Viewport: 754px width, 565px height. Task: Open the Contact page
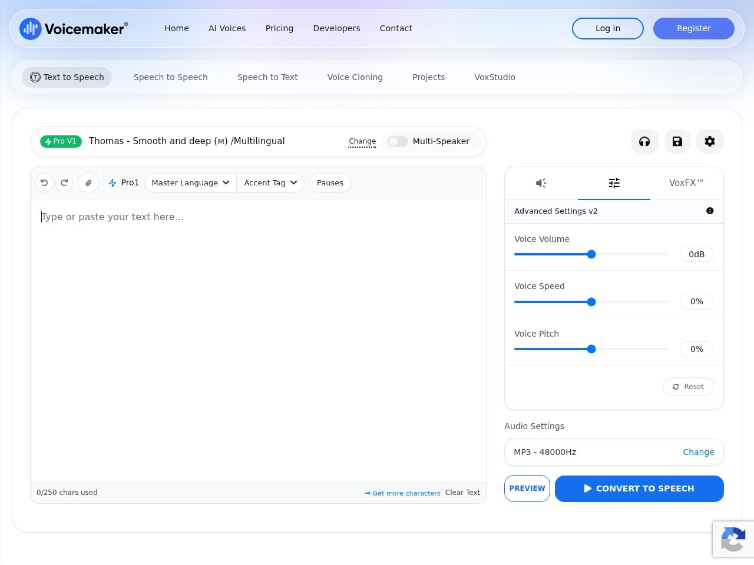coord(396,28)
